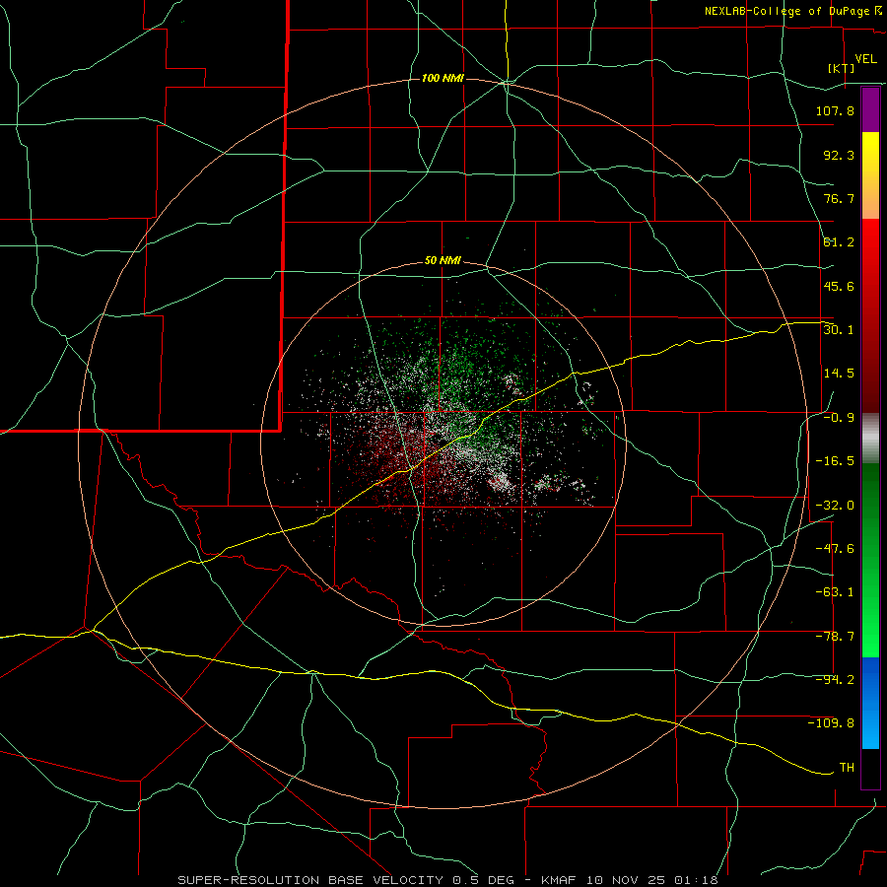This screenshot has width=887, height=887.
Task: Click the yellow-orange segment of the color bar
Action: point(870,175)
